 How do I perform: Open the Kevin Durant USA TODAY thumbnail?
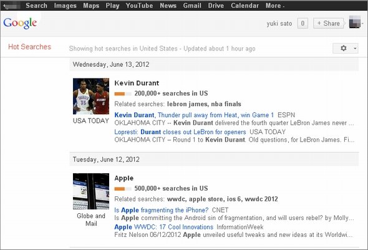coord(91,96)
